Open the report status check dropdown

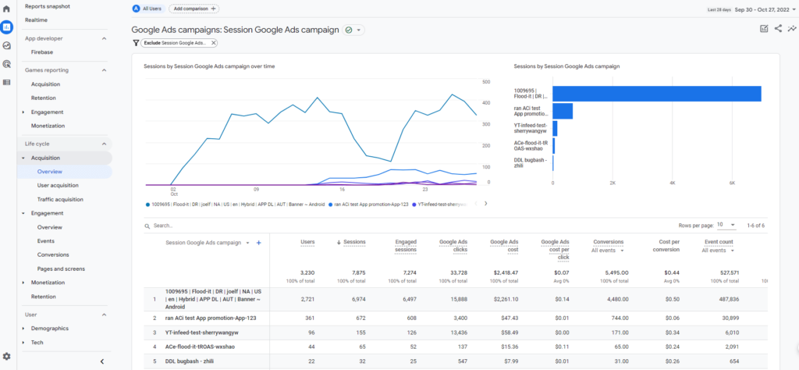[x=353, y=30]
